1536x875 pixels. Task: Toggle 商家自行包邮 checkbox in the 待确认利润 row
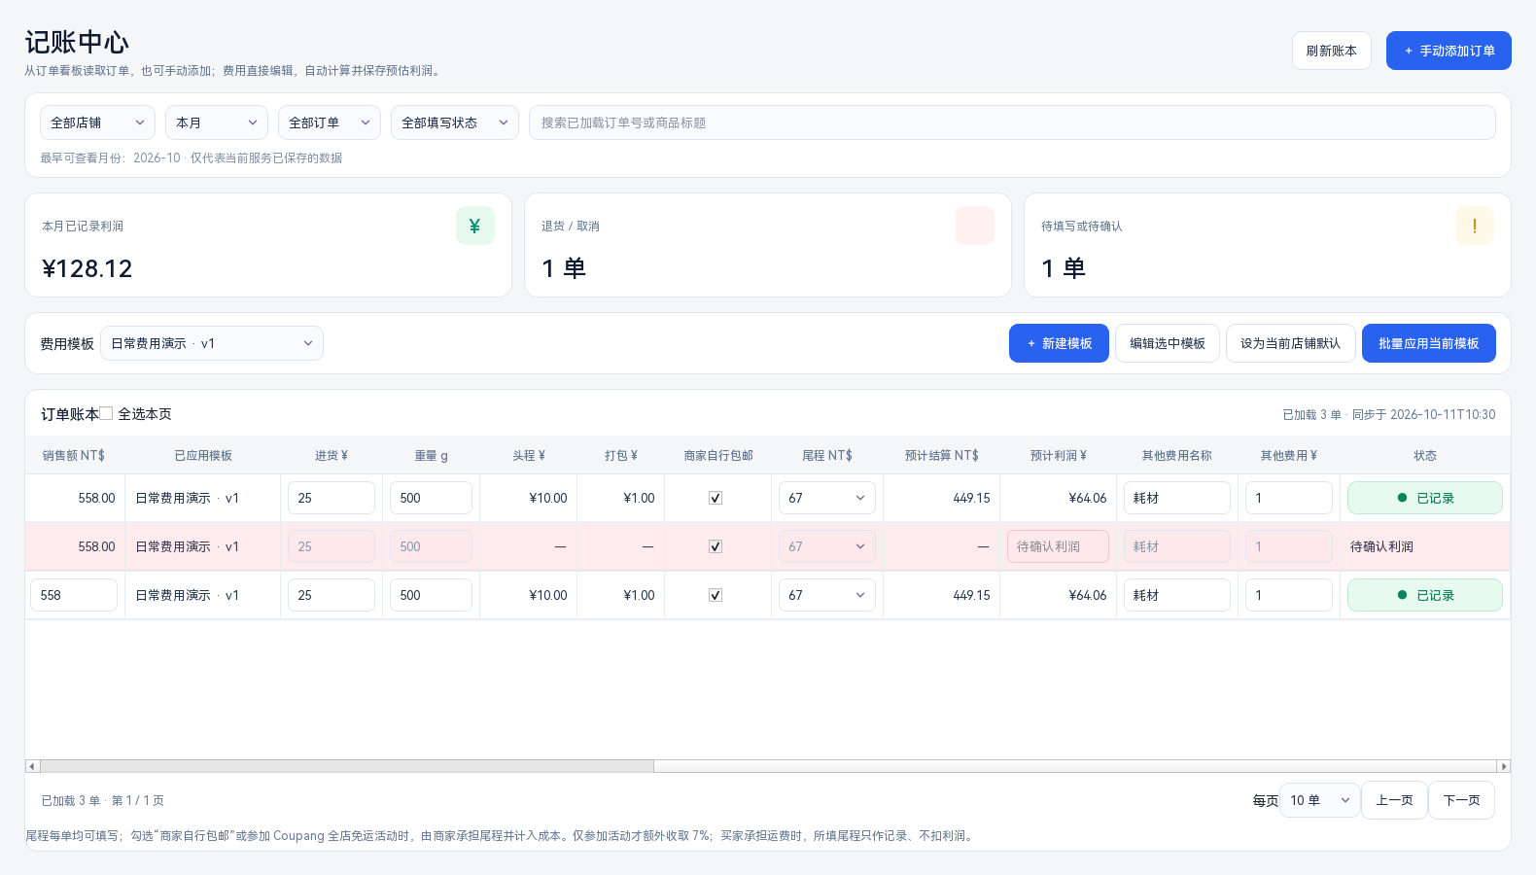[716, 546]
